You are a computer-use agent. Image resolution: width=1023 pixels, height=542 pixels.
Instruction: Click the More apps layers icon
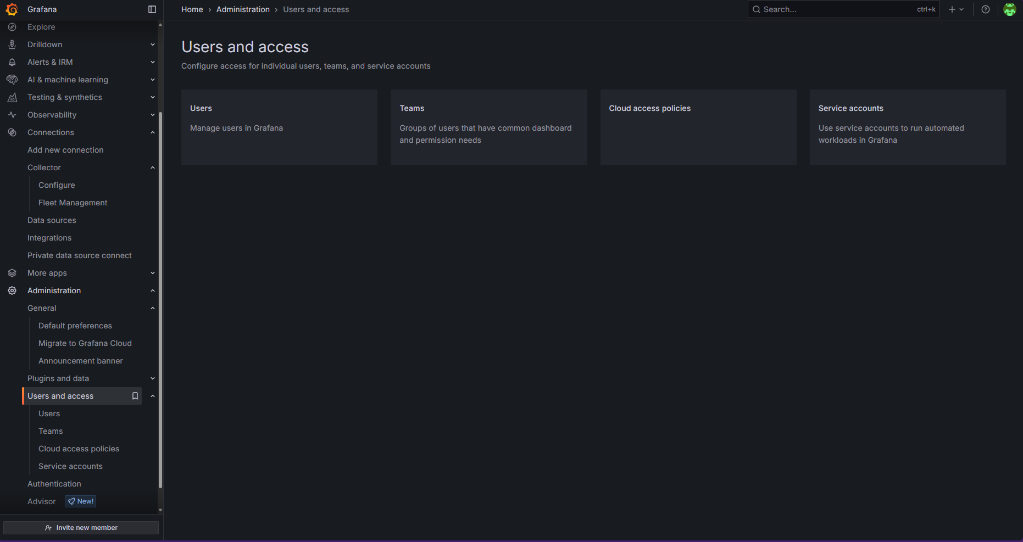[x=12, y=273]
